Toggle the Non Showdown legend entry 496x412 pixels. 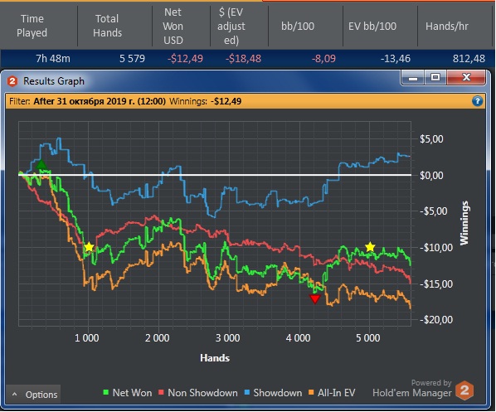coord(198,393)
